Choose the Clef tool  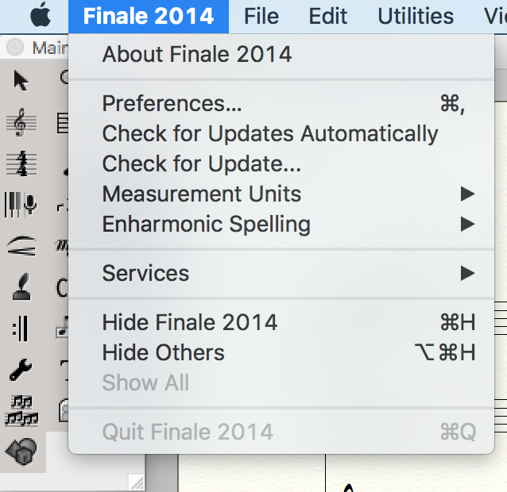[x=21, y=122]
